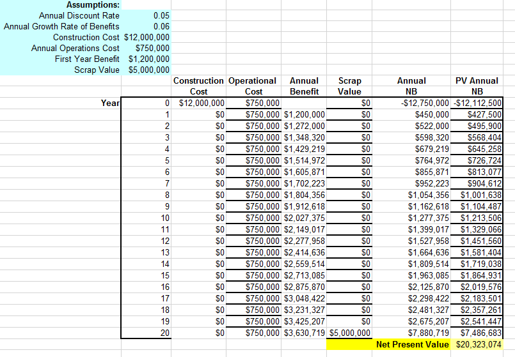Select the 'Construction' column header cell

pyautogui.click(x=198, y=80)
